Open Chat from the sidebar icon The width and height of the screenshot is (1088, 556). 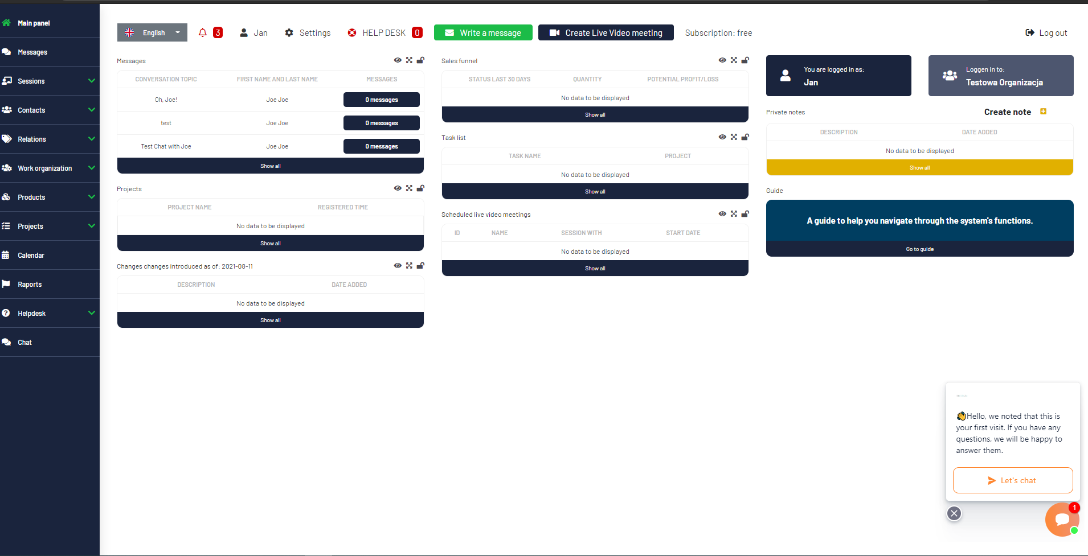[x=7, y=342]
